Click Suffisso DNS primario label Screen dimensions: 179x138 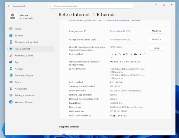pyautogui.click(x=80, y=95)
